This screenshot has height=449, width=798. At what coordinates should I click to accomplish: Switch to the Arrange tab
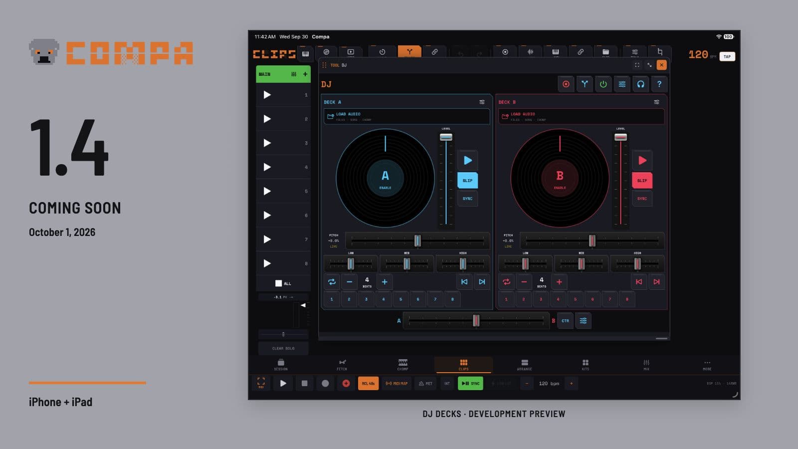coord(524,365)
